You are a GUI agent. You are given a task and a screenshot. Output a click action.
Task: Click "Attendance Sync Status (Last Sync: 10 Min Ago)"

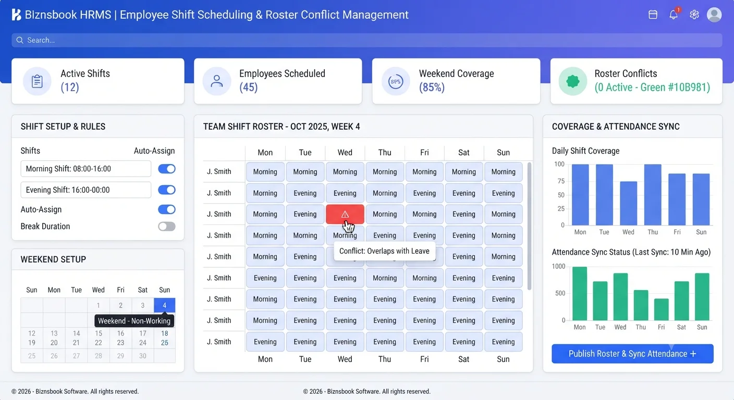[631, 252]
